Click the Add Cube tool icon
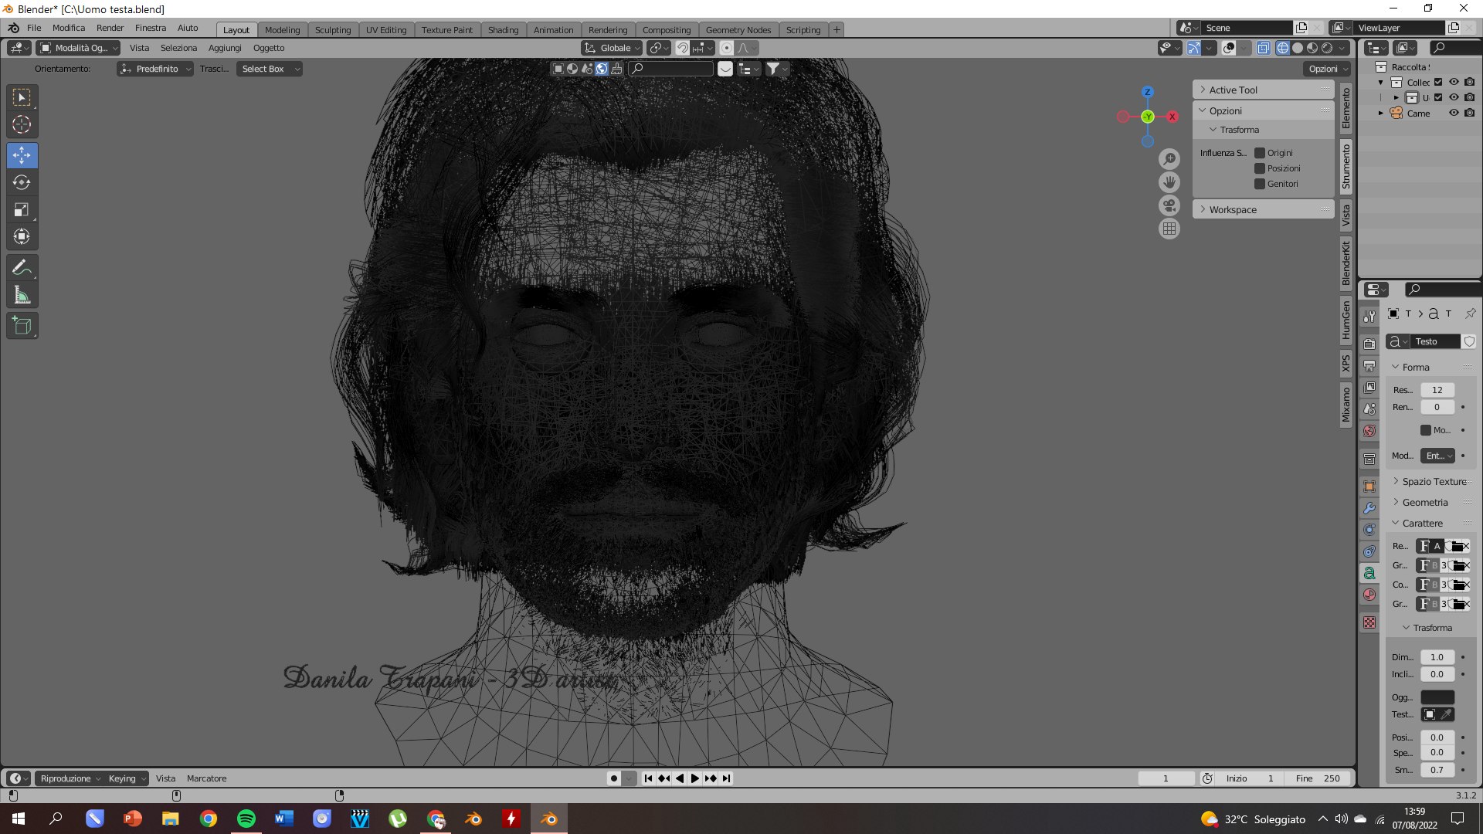The width and height of the screenshot is (1483, 834). click(x=22, y=326)
